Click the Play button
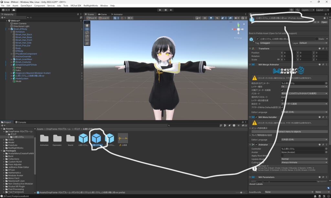331x198 pixels. click(160, 10)
